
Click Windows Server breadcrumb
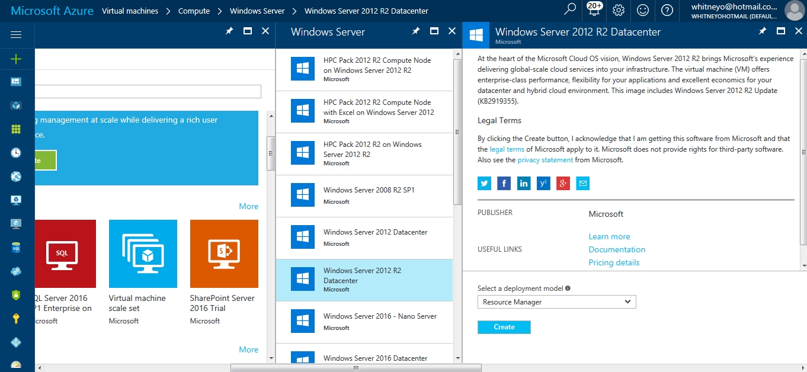(257, 11)
